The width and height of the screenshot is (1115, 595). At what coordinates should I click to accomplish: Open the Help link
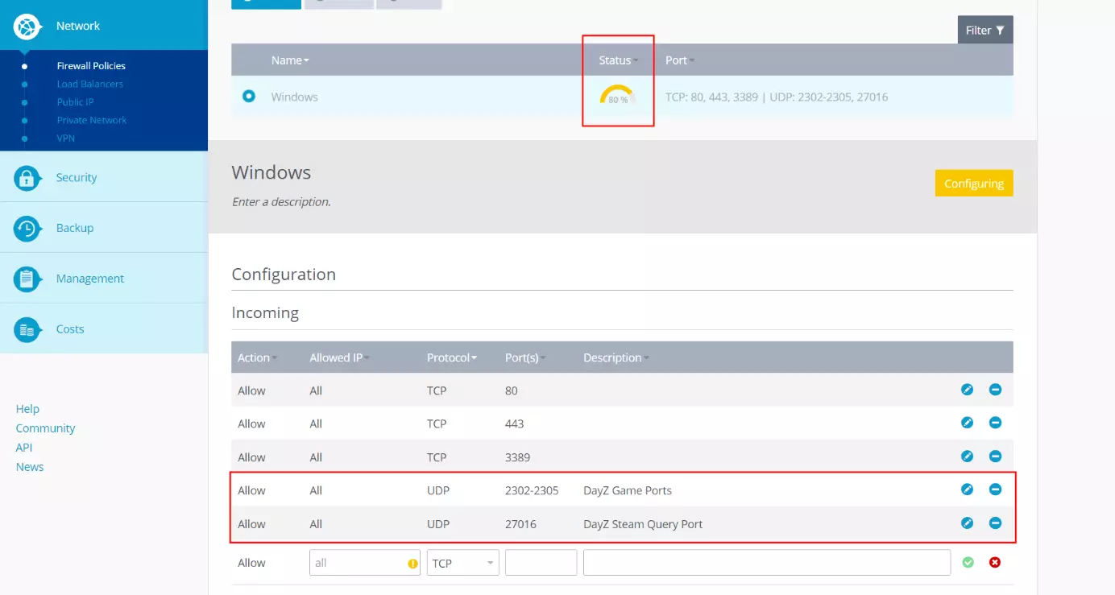[27, 409]
